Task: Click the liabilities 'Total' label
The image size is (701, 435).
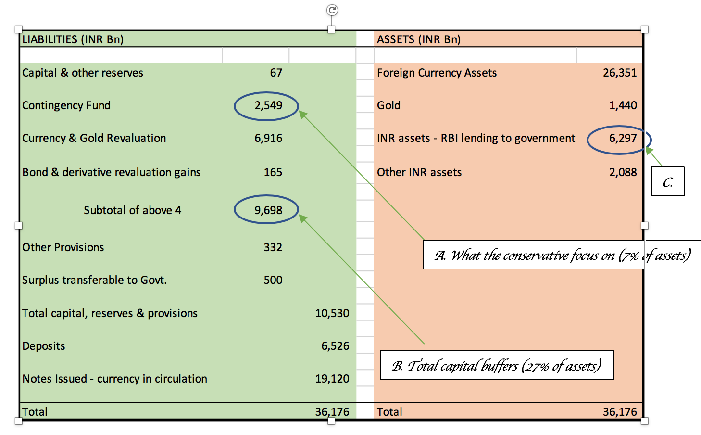Action: (35, 412)
